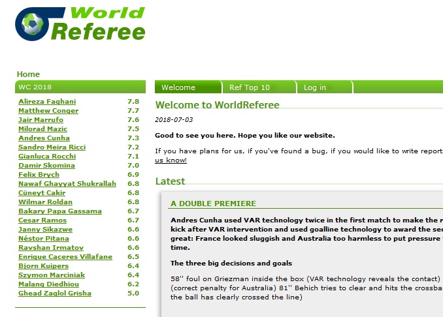Click the Janny Sikazwe link
Screen dimensions: 443x317
click(x=45, y=230)
